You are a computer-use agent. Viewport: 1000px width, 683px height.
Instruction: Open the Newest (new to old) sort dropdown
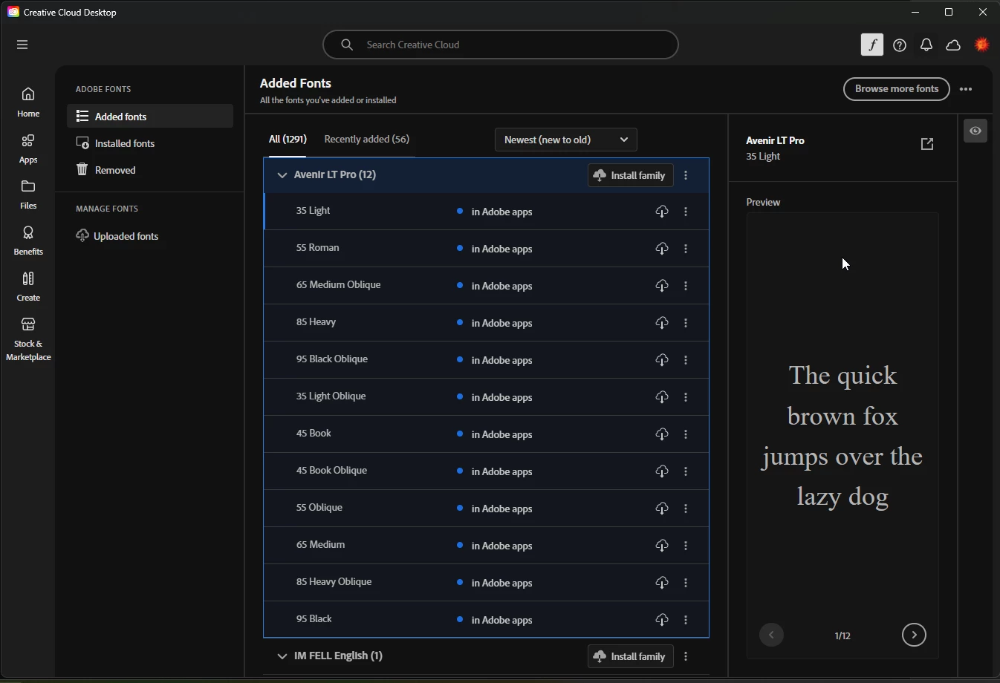click(x=566, y=140)
